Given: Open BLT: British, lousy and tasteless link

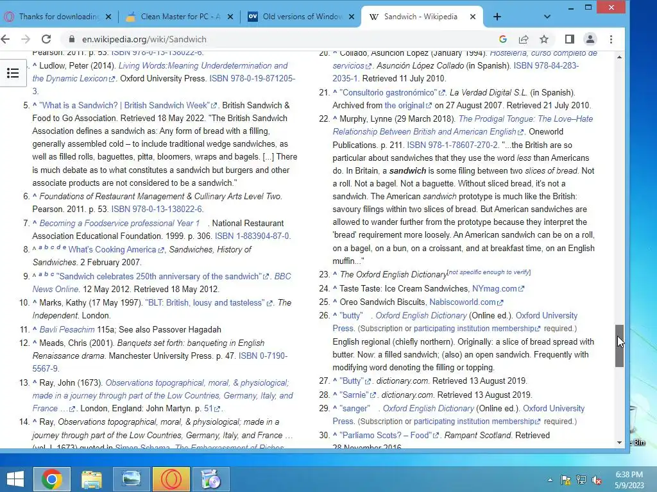Looking at the screenshot, I should 205,303.
